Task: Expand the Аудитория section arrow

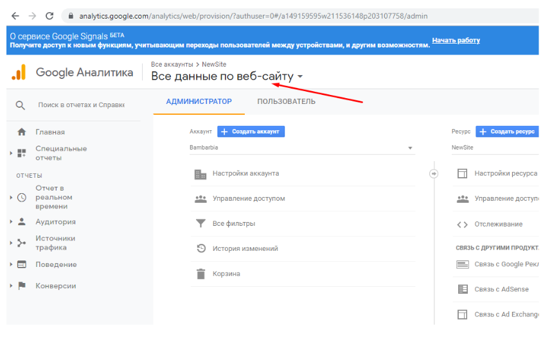Action: point(11,221)
